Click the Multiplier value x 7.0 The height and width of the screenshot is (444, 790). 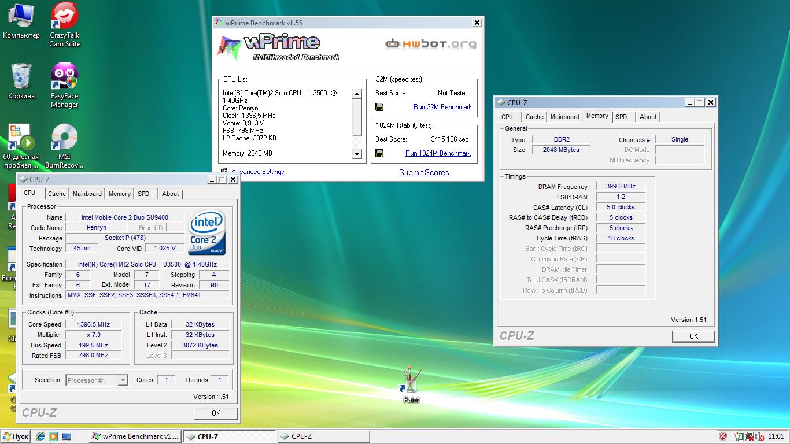tap(93, 335)
